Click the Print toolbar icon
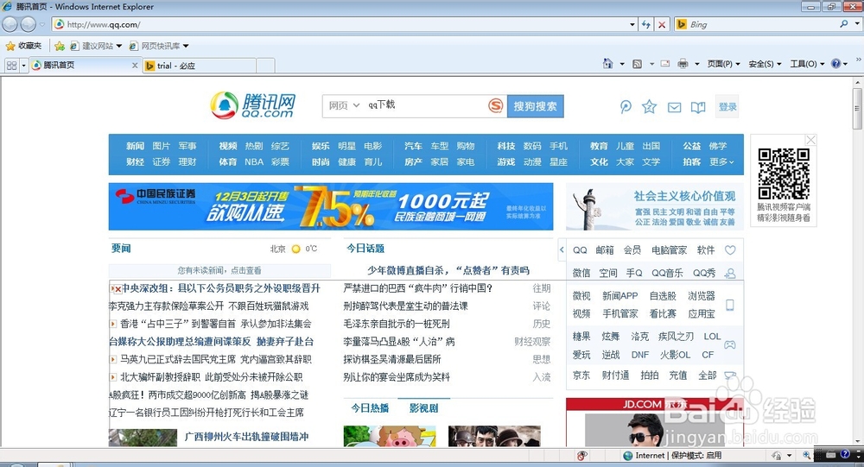 pyautogui.click(x=683, y=64)
